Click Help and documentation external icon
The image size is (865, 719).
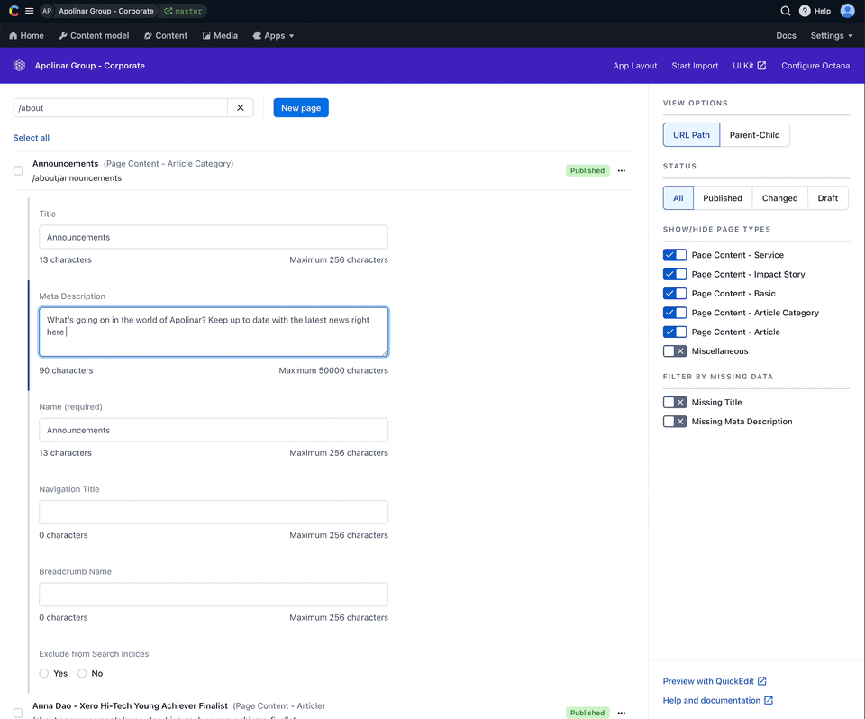[x=769, y=700]
